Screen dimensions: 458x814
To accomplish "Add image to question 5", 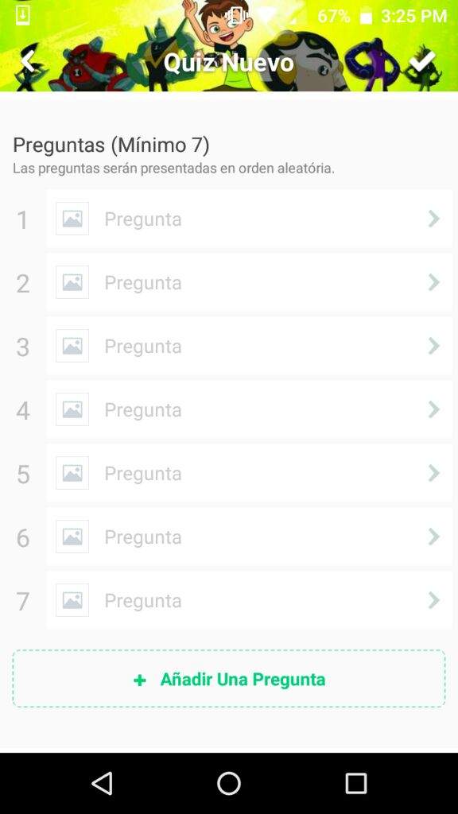I will [72, 473].
